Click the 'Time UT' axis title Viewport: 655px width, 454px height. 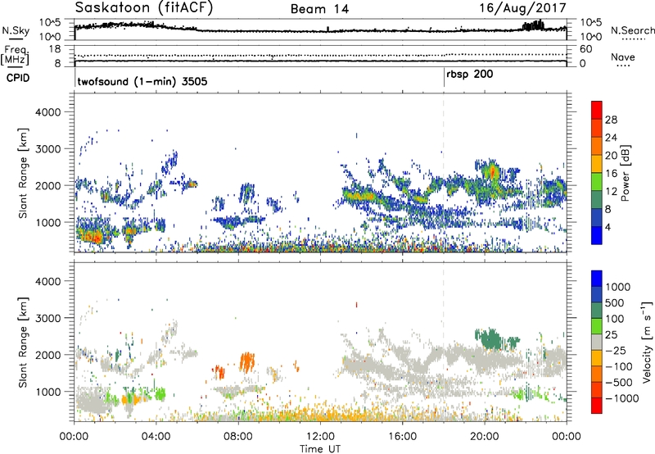320,449
